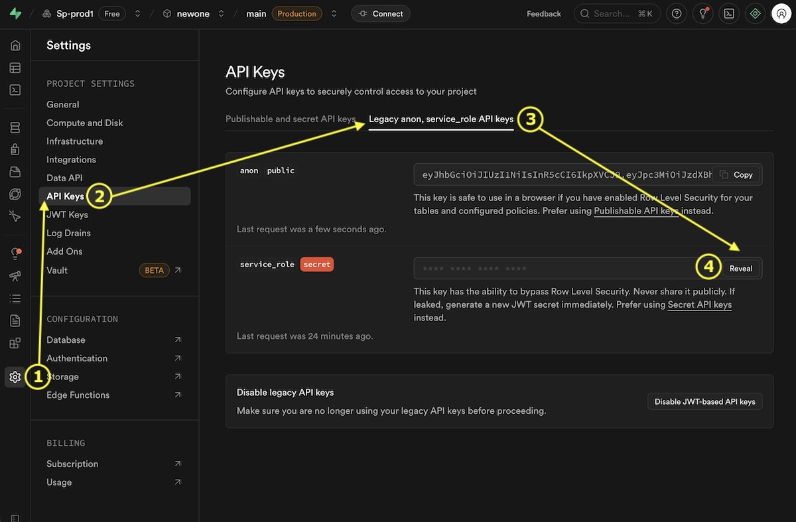Switch to Legacy anon, service_role API keys tab

point(441,119)
